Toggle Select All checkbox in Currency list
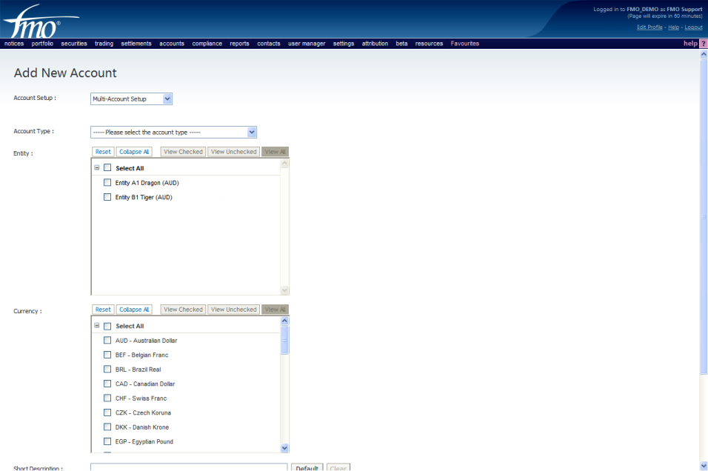The height and width of the screenshot is (471, 708). coord(107,326)
